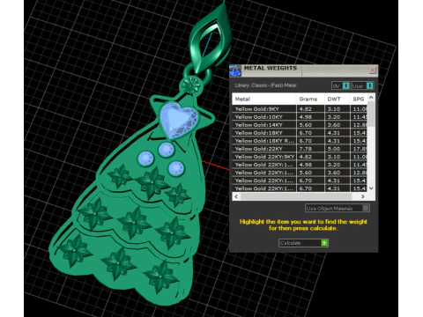Click the Library: Classic - (Fast)-Metal label
The image size is (423, 317).
(x=265, y=85)
